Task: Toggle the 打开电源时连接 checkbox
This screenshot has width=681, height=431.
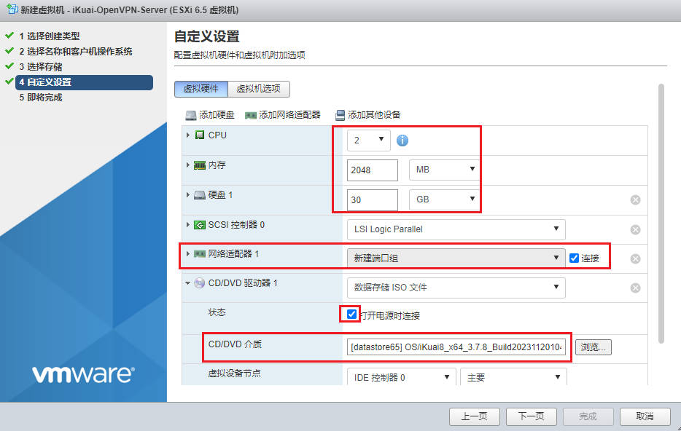Action: (351, 314)
